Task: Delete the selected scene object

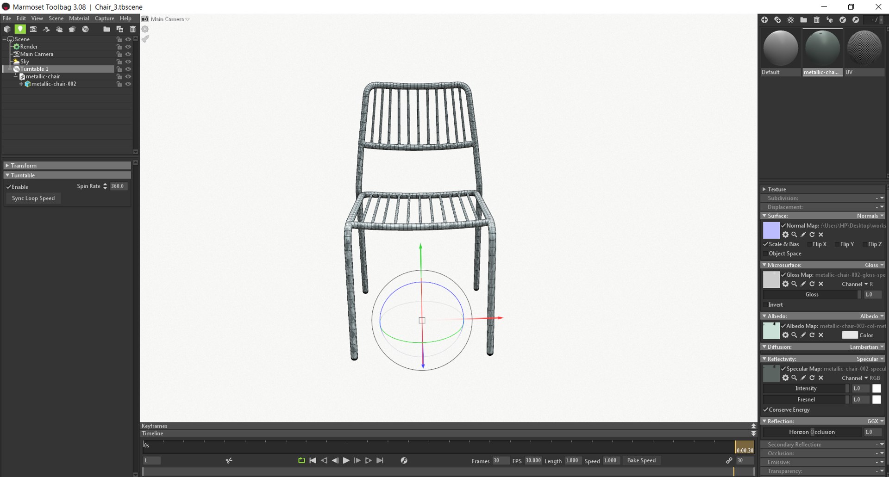Action: pyautogui.click(x=133, y=29)
